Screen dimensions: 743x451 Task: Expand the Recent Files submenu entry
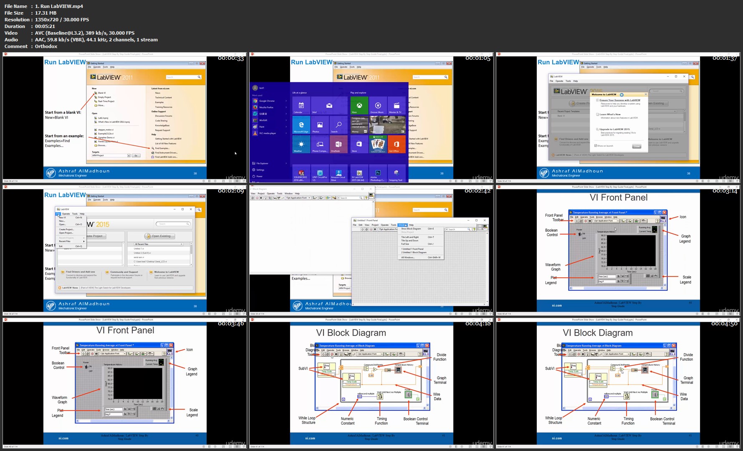(x=71, y=241)
